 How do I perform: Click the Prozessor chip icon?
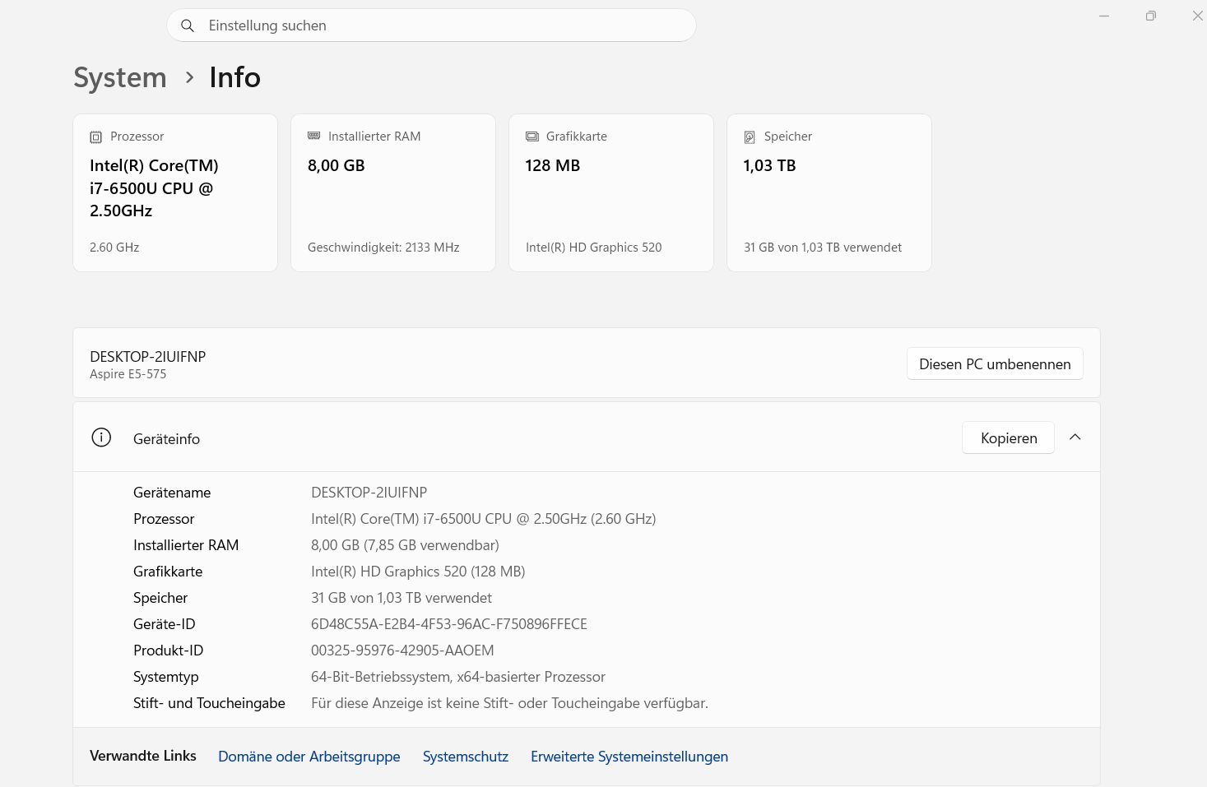point(96,137)
